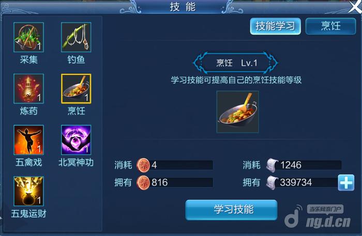The width and height of the screenshot is (362, 236).
Task: Click the 五鬼运财 label text
Action: point(28,213)
